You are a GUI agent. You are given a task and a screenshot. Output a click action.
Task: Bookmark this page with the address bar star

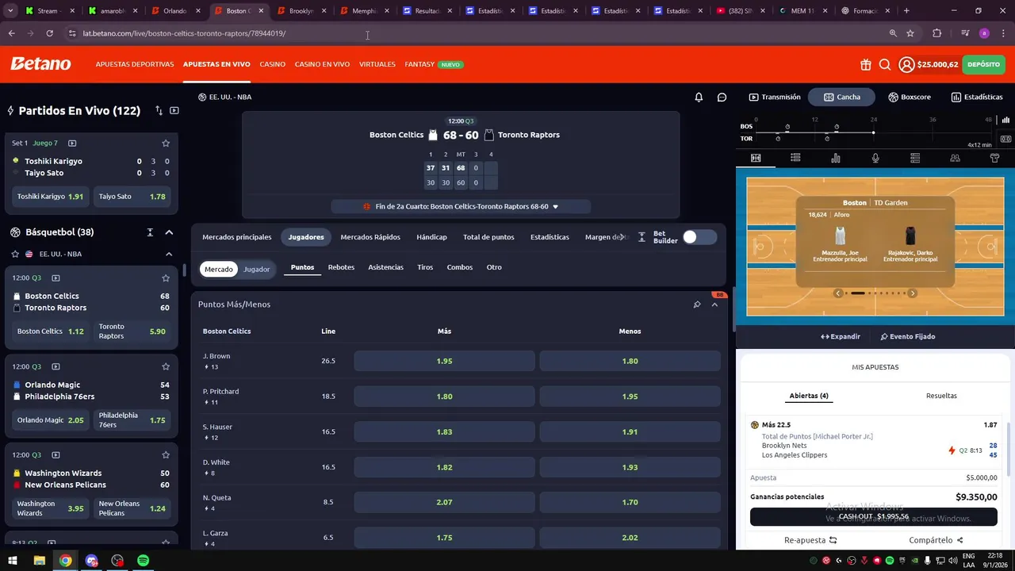[x=910, y=33]
